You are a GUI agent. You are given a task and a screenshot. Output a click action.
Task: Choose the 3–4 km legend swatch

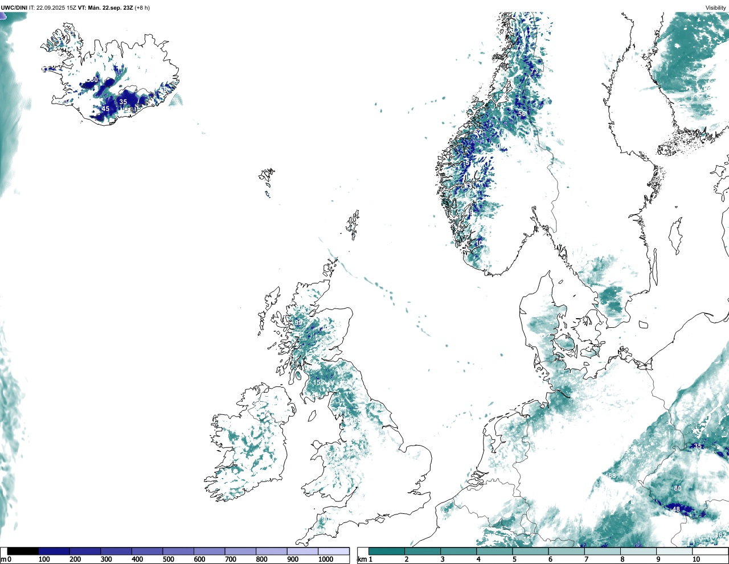[x=458, y=551]
